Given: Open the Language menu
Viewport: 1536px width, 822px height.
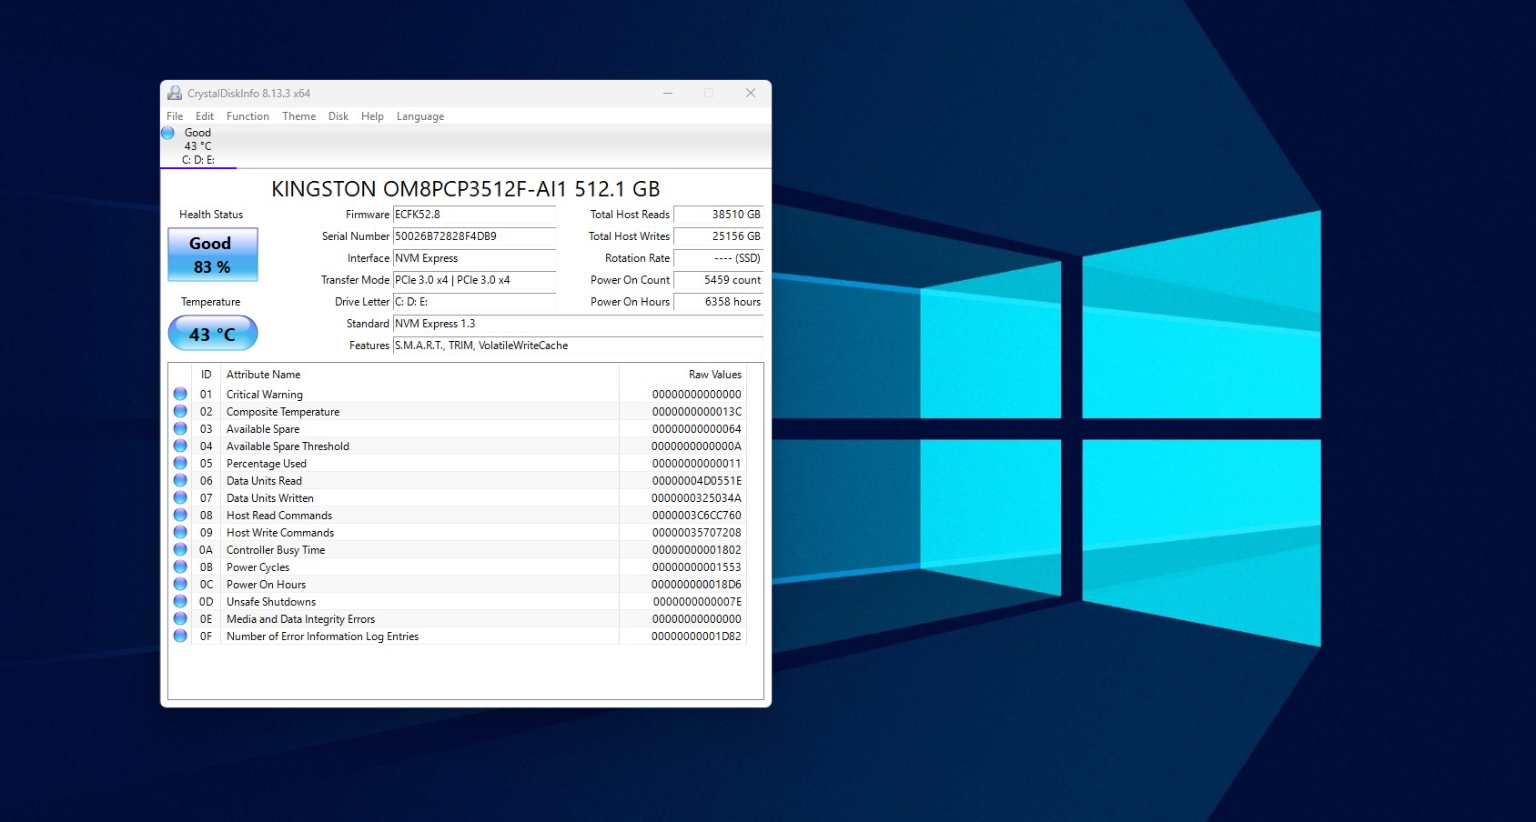Looking at the screenshot, I should [420, 116].
